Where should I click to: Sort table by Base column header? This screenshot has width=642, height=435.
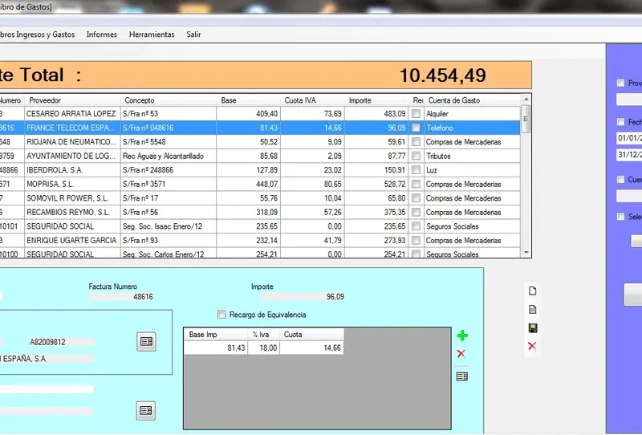point(249,100)
